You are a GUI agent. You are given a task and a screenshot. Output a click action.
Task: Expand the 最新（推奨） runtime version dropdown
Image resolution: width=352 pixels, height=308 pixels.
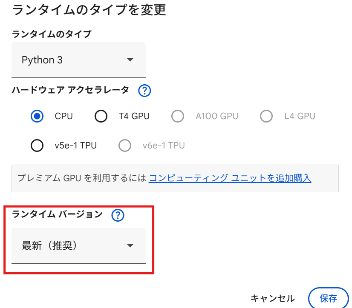[78, 246]
